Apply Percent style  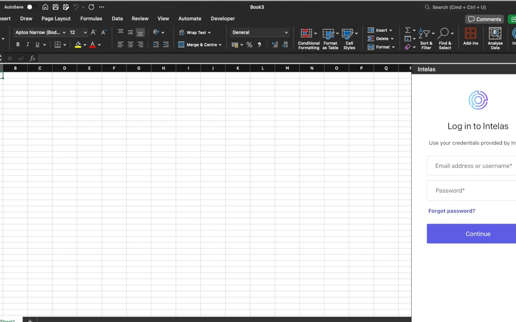tap(249, 45)
